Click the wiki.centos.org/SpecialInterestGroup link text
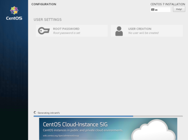The image size is (188, 140). [x=61, y=136]
